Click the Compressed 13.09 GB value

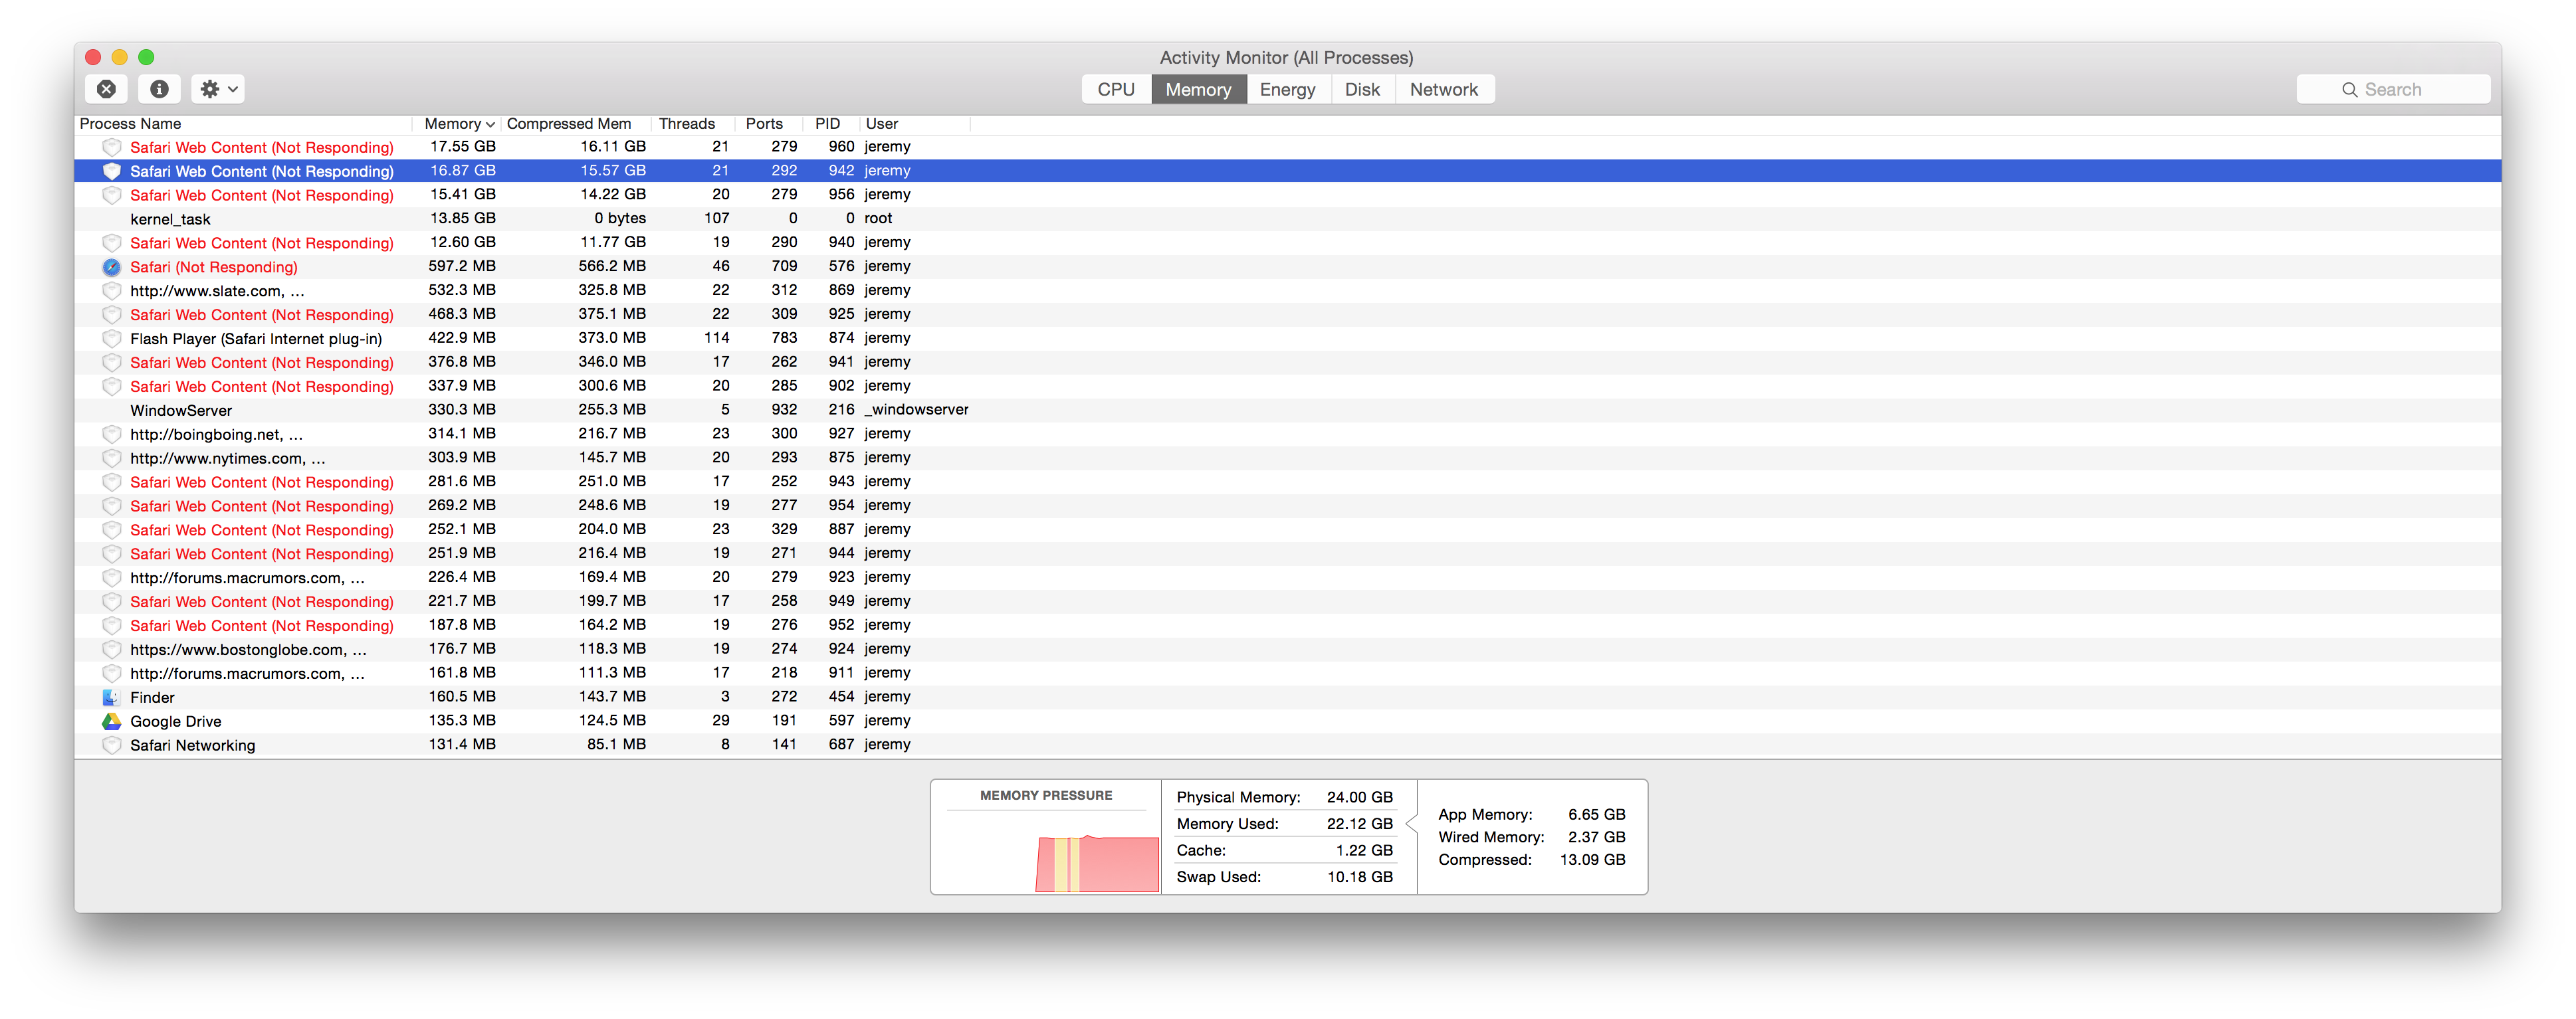point(1592,860)
